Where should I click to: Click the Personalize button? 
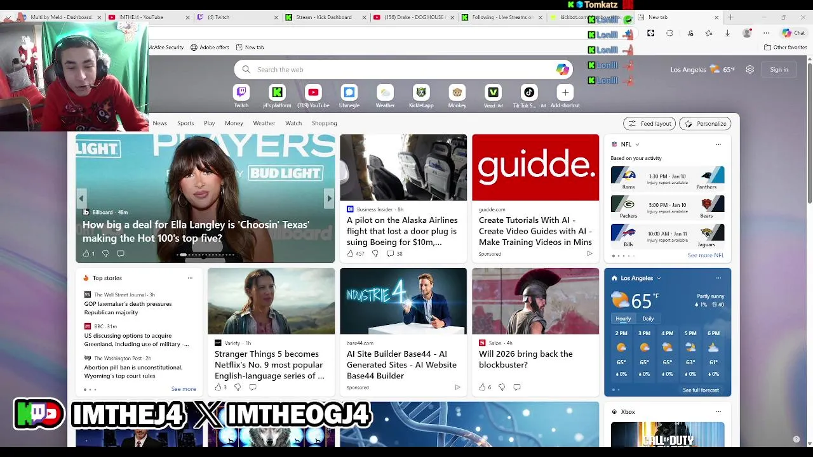pyautogui.click(x=705, y=124)
